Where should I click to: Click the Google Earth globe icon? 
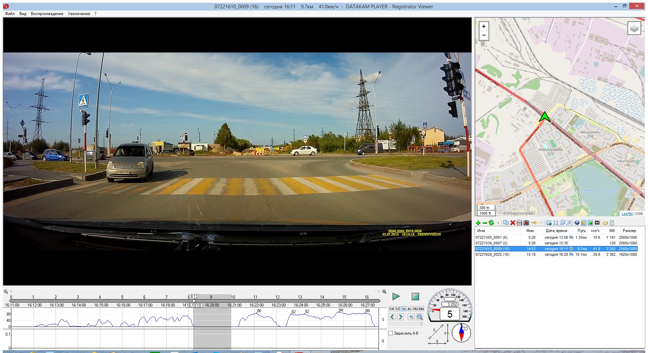(577, 223)
